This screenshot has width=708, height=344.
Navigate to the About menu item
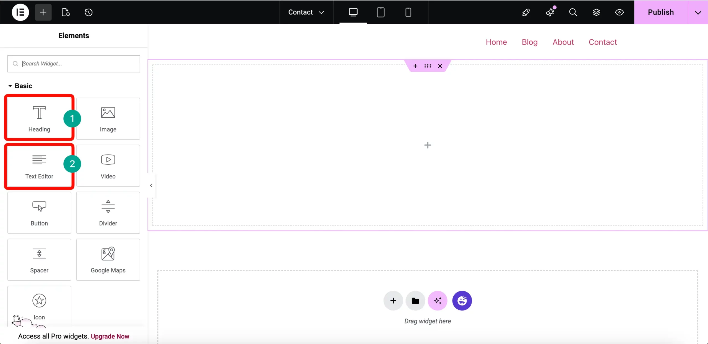(563, 42)
